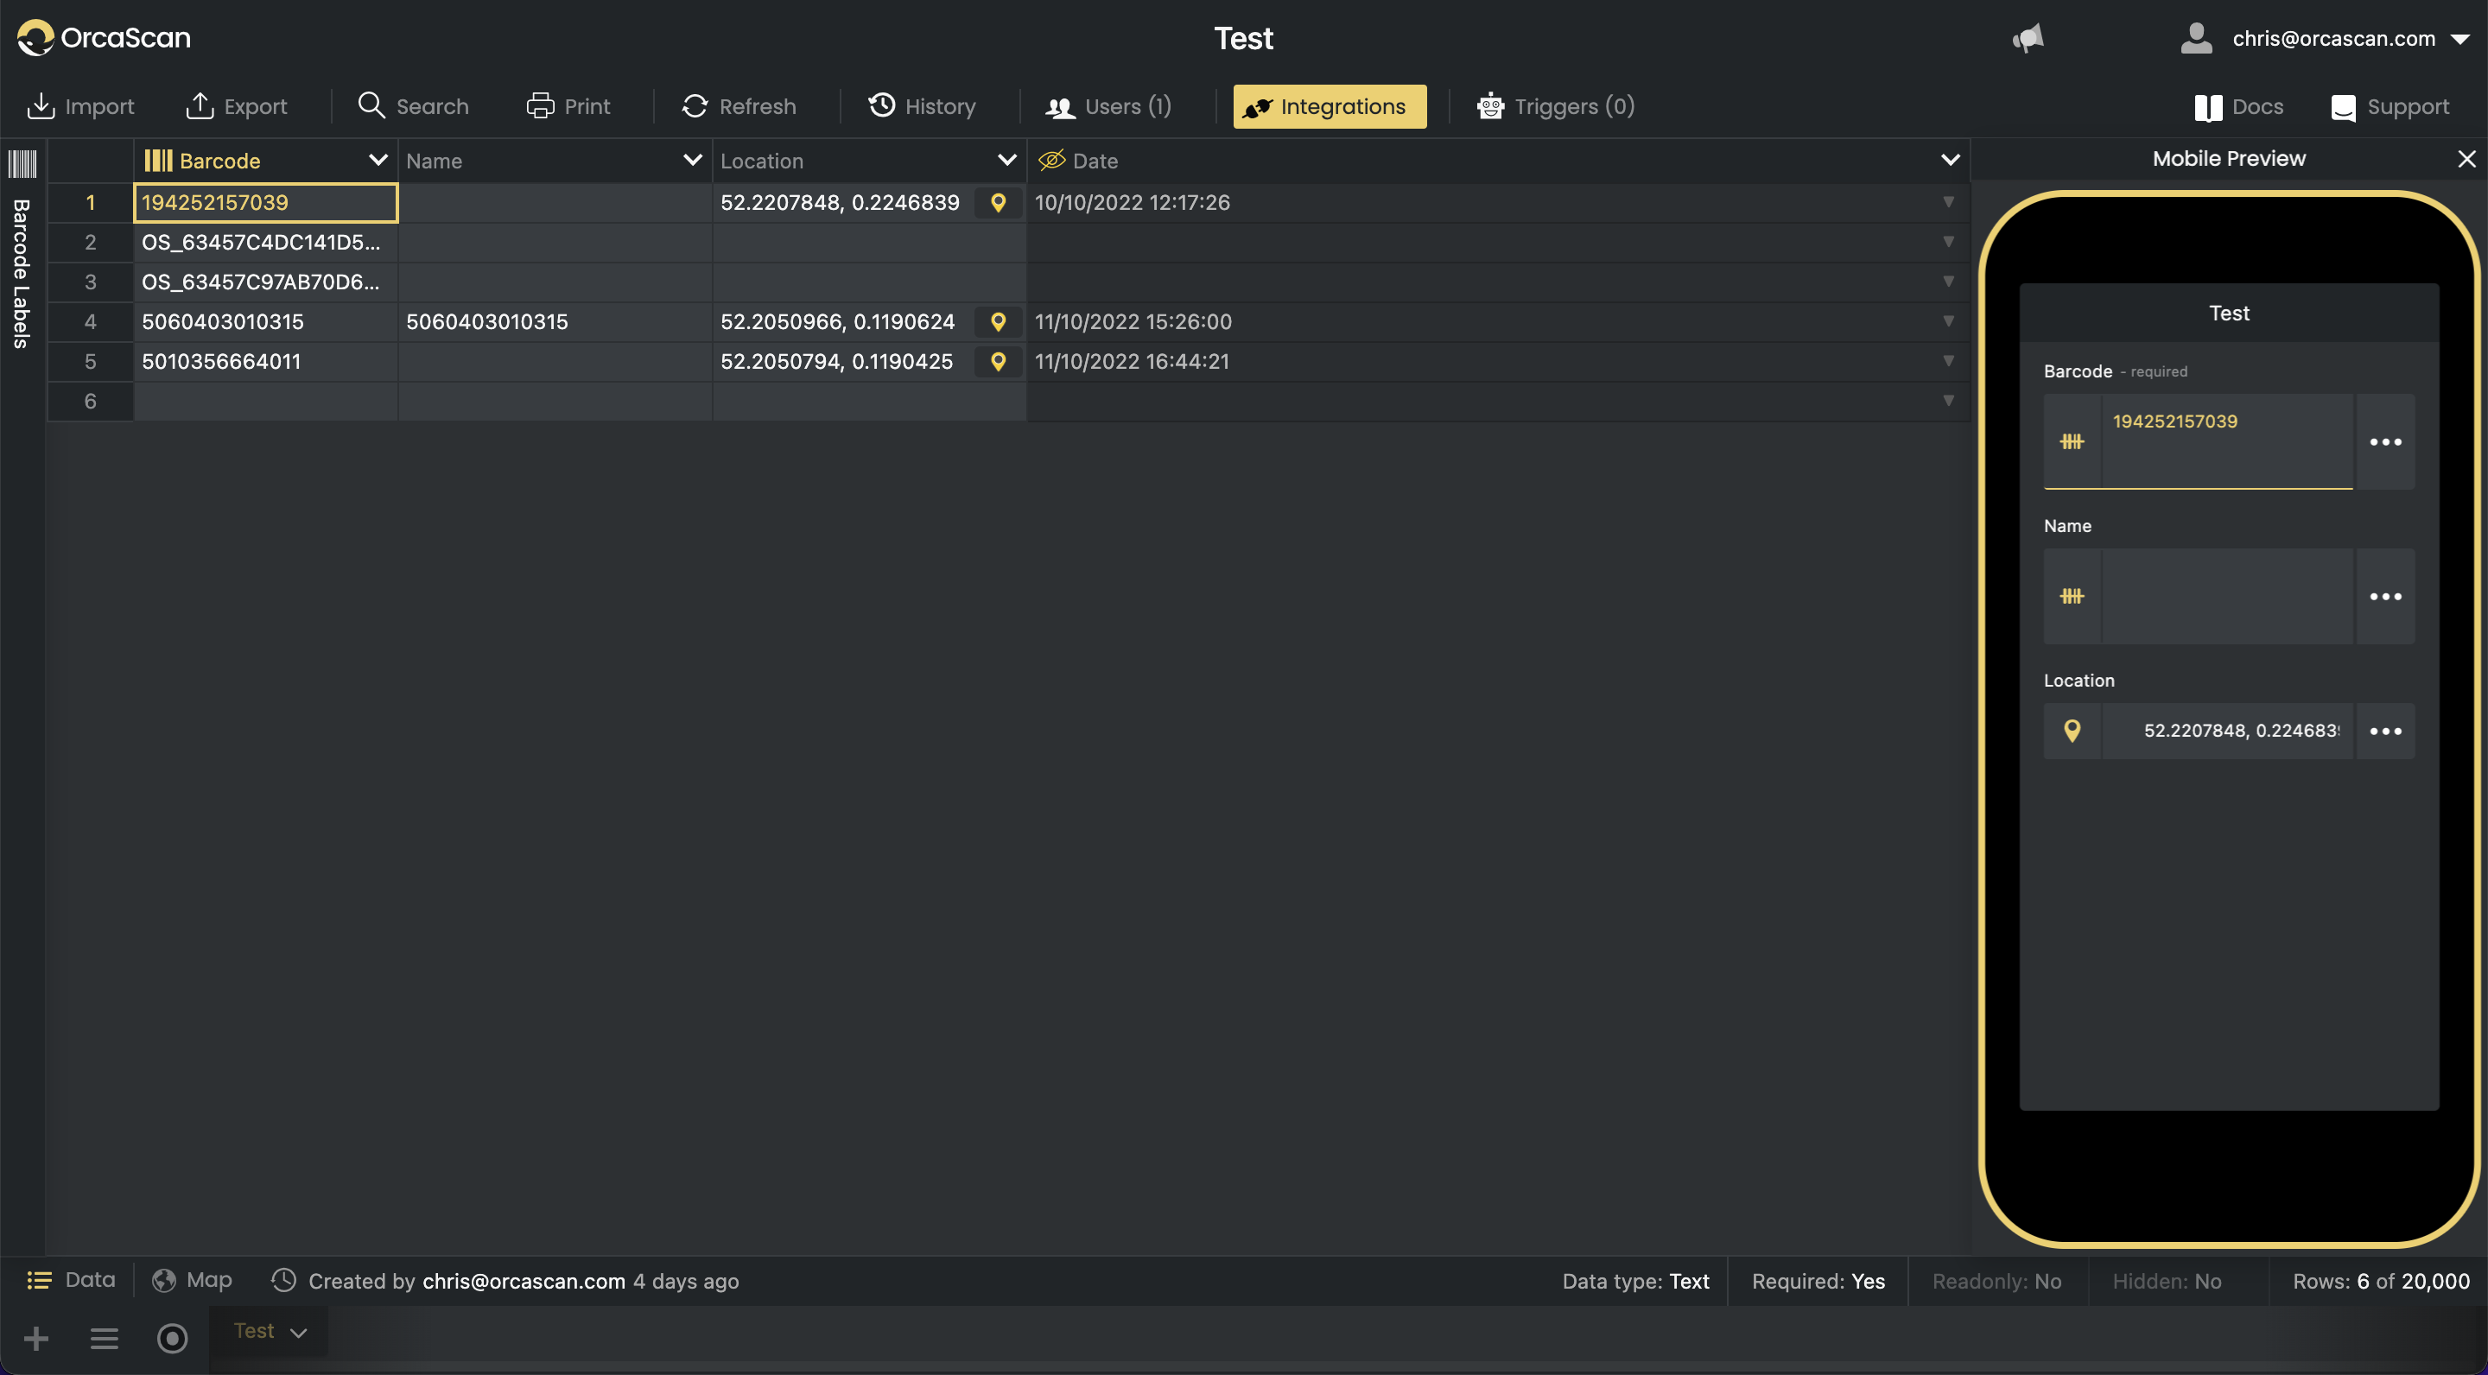This screenshot has width=2488, height=1375.
Task: Open the Location column header dropdown
Action: click(1006, 161)
